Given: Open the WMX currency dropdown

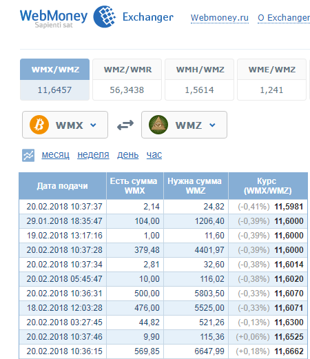Looking at the screenshot, I should click(x=65, y=125).
